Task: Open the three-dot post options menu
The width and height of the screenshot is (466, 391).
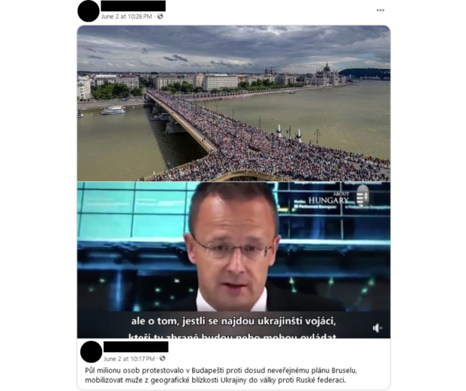Action: (x=380, y=10)
